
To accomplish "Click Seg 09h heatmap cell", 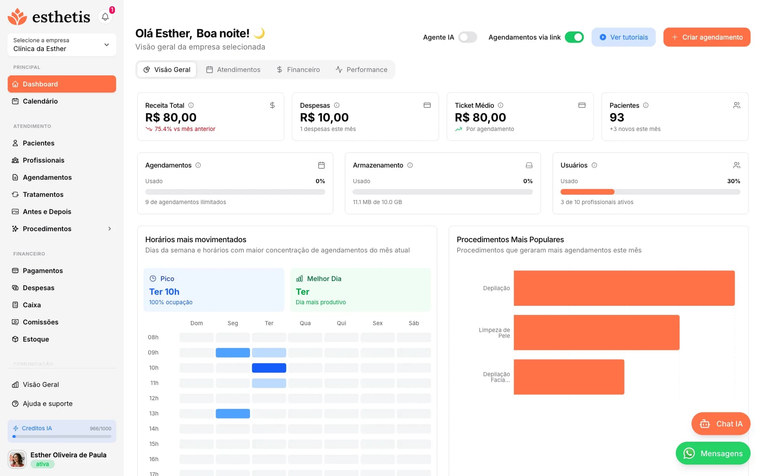I will click(x=233, y=353).
